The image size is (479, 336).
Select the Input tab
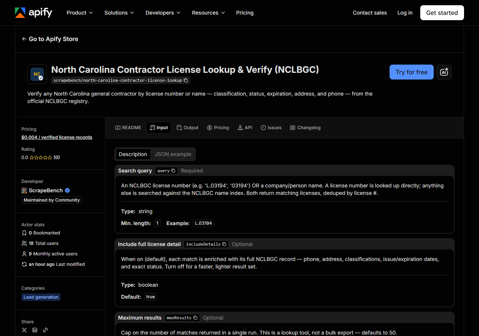tap(159, 128)
